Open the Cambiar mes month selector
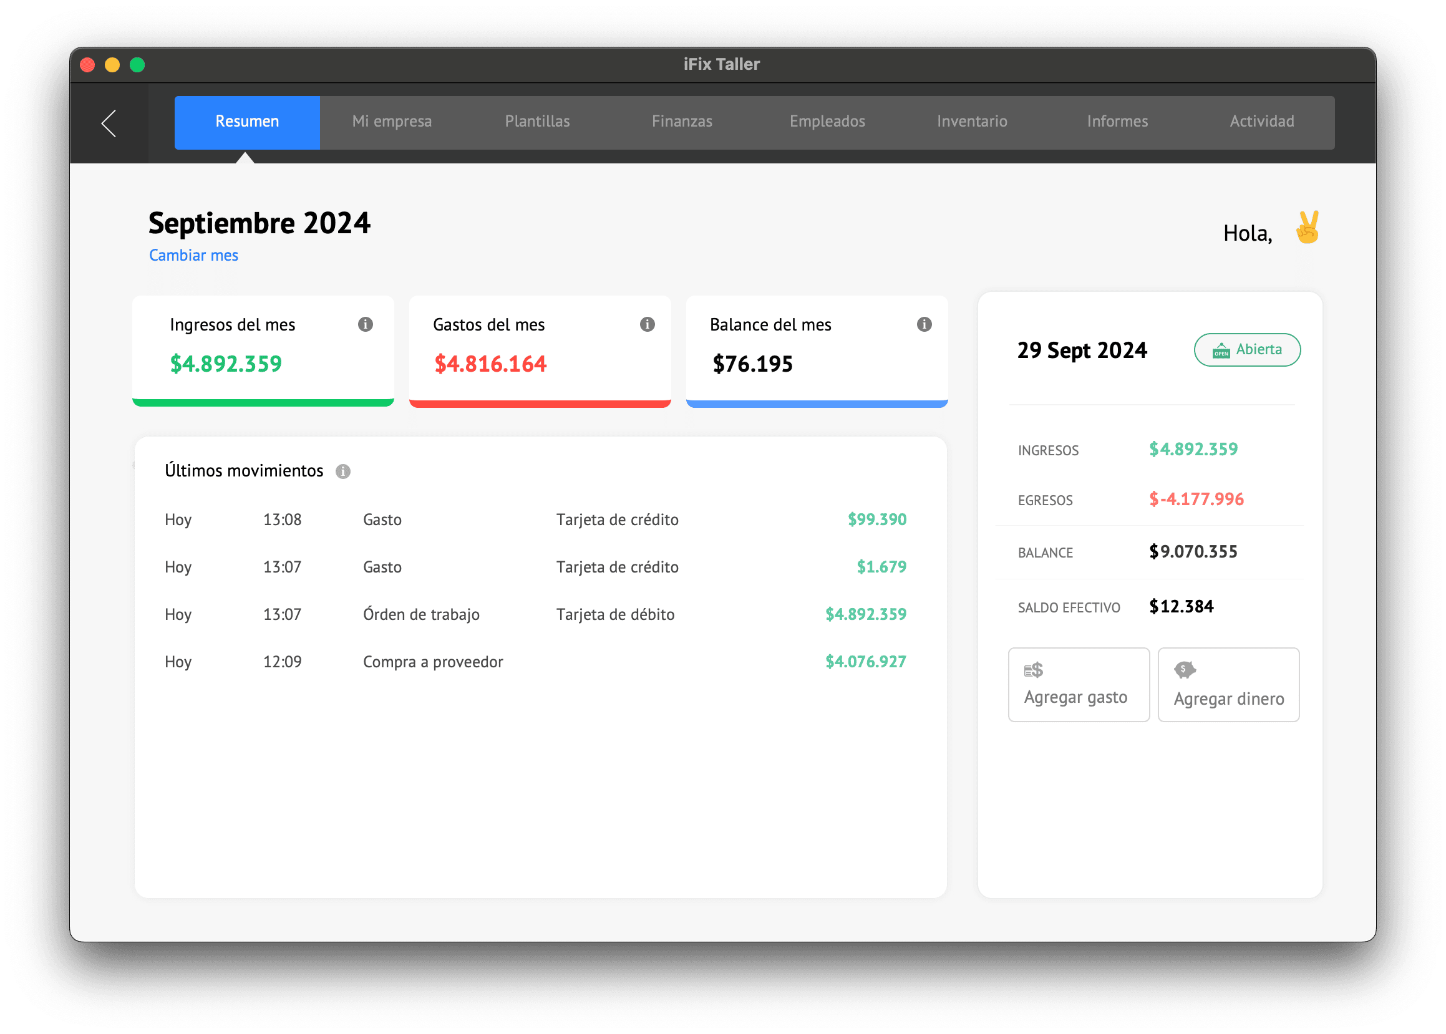This screenshot has height=1034, width=1446. pos(193,255)
